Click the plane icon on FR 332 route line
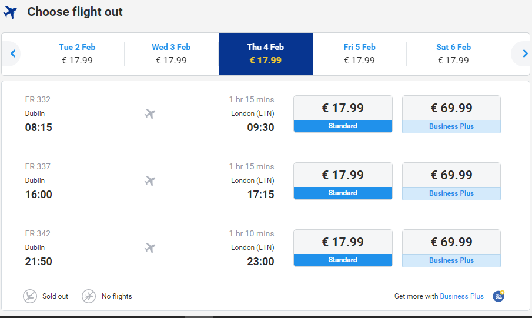The image size is (532, 318). (150, 113)
